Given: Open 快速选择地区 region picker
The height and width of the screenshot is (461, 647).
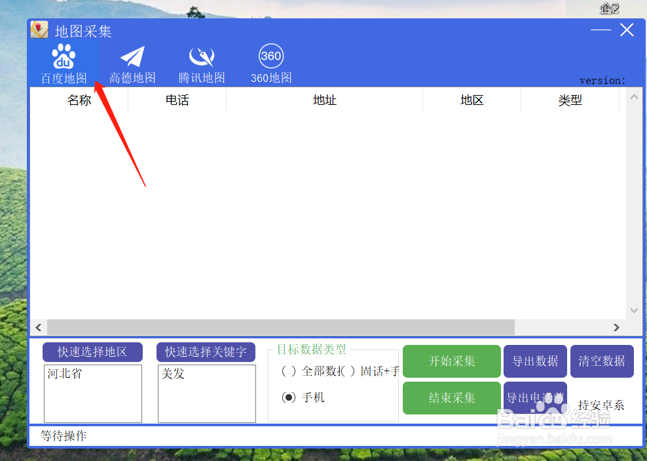Looking at the screenshot, I should point(92,352).
